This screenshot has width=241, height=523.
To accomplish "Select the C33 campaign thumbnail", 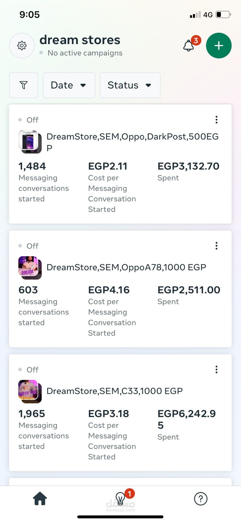I will point(30,391).
